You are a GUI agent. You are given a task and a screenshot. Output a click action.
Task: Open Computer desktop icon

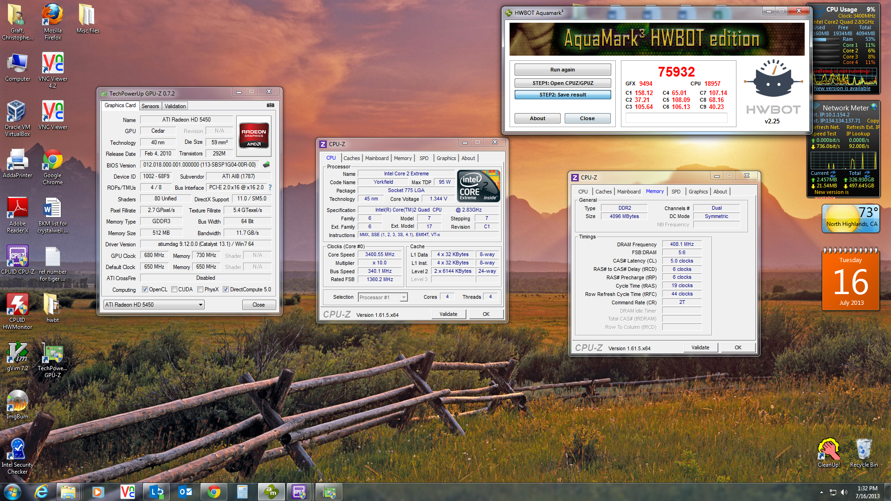pyautogui.click(x=18, y=67)
